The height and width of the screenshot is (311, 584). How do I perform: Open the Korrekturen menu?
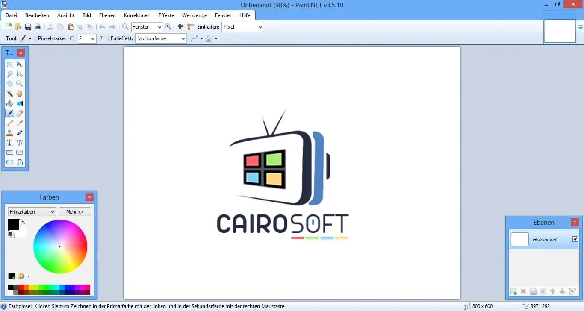pyautogui.click(x=137, y=15)
